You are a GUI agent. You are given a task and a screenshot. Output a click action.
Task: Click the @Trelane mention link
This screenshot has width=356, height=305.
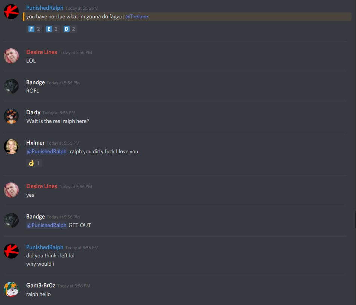click(137, 16)
